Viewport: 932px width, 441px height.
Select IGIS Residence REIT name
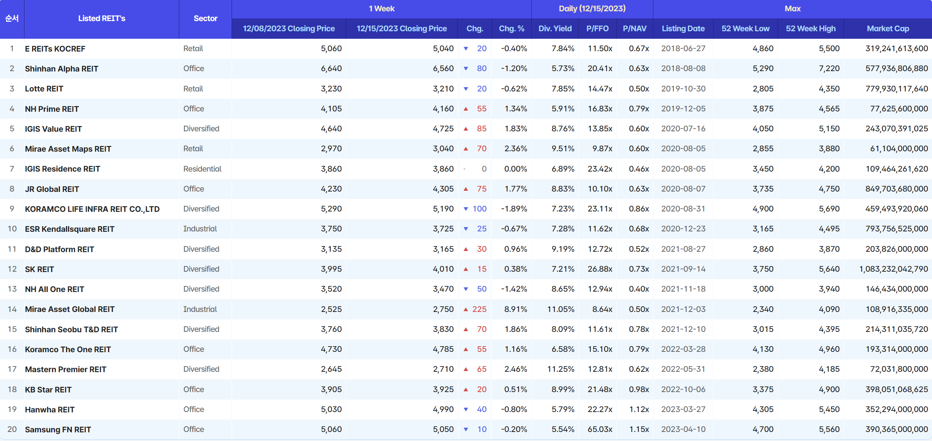pyautogui.click(x=63, y=169)
